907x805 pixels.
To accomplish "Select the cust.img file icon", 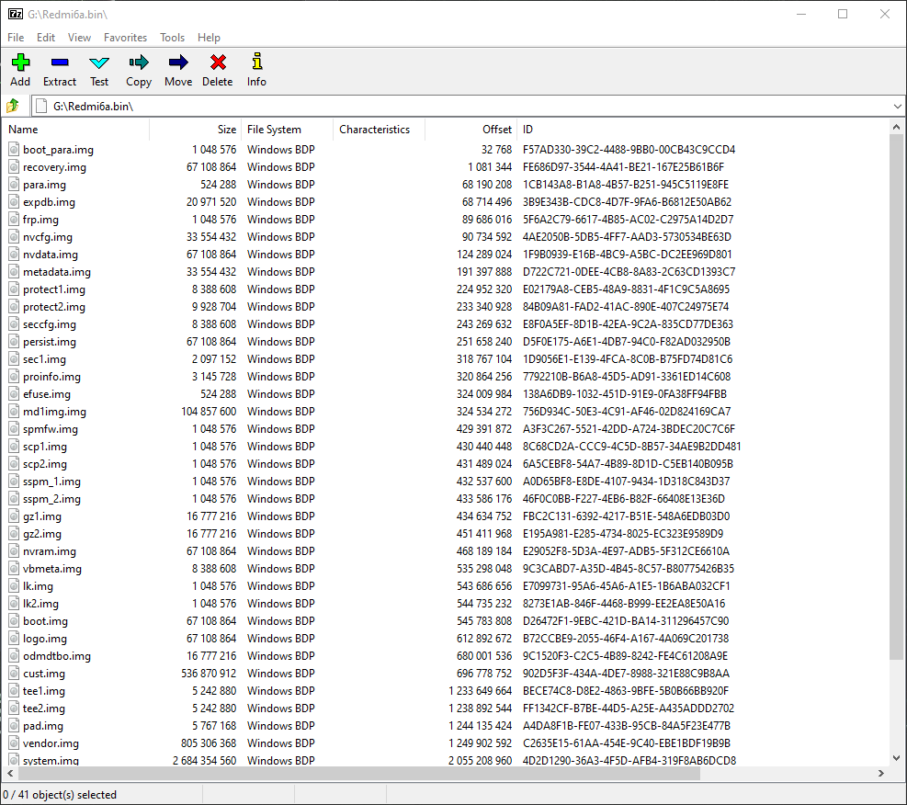I will click(14, 674).
